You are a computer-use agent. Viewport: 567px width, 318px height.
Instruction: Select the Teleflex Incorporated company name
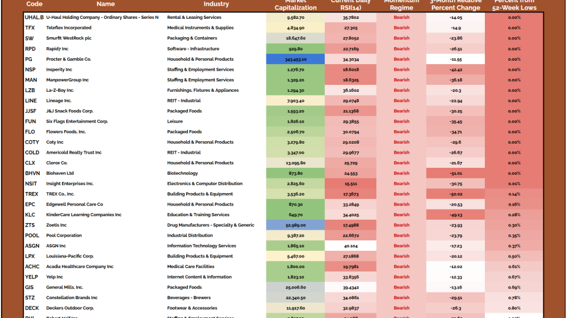pyautogui.click(x=69, y=28)
